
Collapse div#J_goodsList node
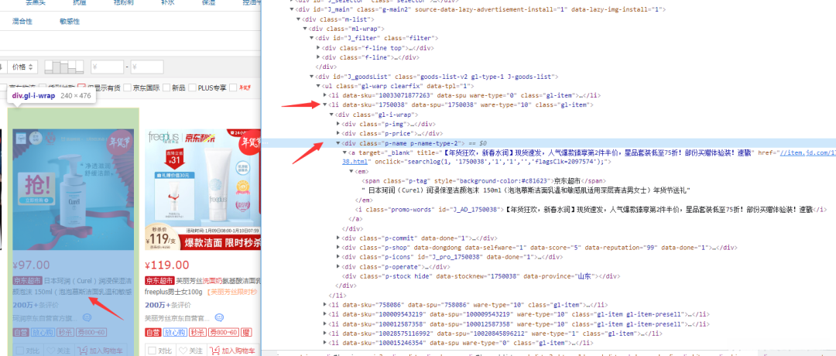(x=311, y=77)
